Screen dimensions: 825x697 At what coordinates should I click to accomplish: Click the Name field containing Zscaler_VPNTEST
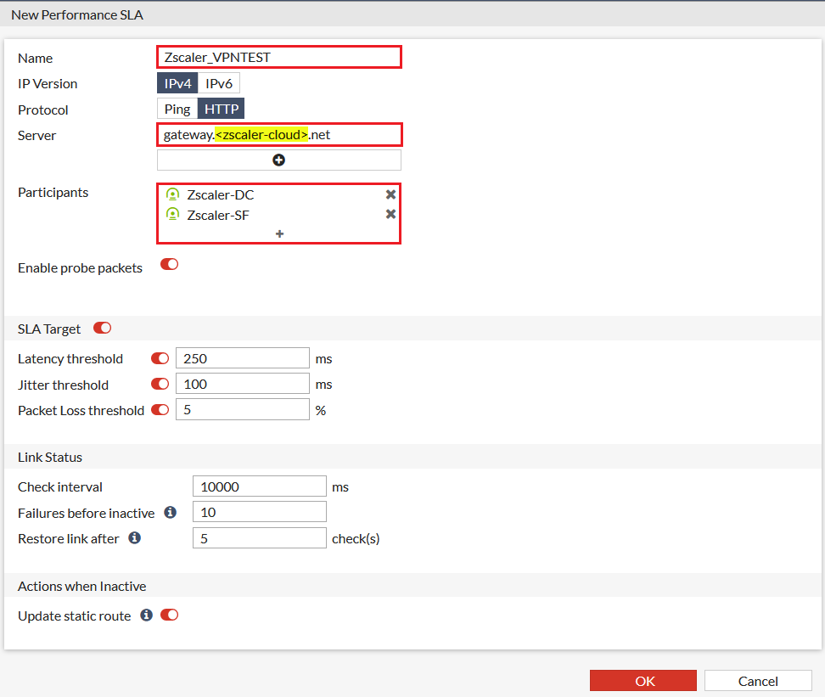tap(278, 56)
